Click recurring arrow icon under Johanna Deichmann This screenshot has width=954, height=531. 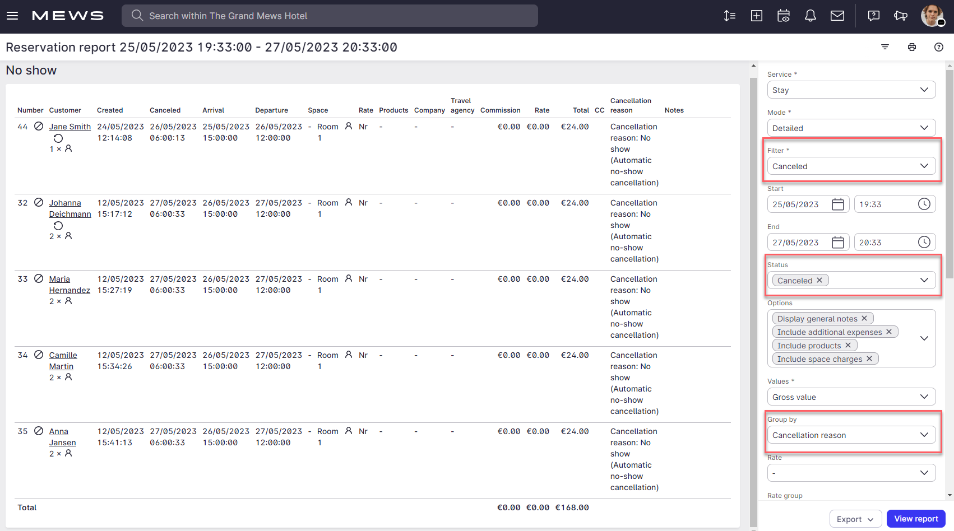pyautogui.click(x=58, y=226)
